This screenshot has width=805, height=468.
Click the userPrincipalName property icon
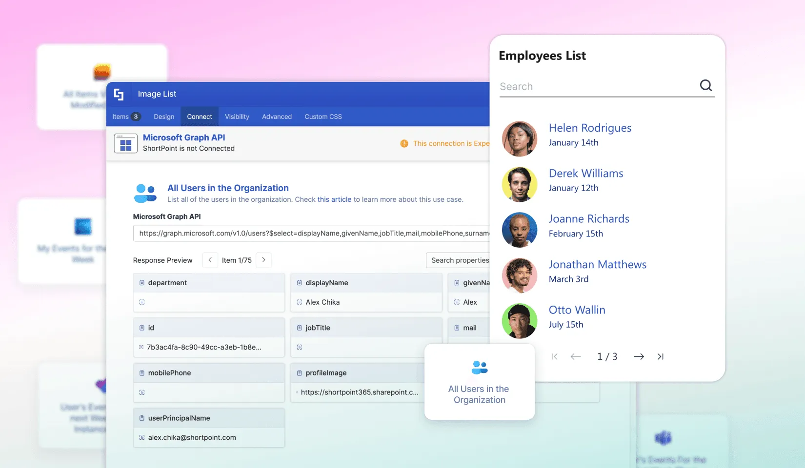click(x=142, y=418)
